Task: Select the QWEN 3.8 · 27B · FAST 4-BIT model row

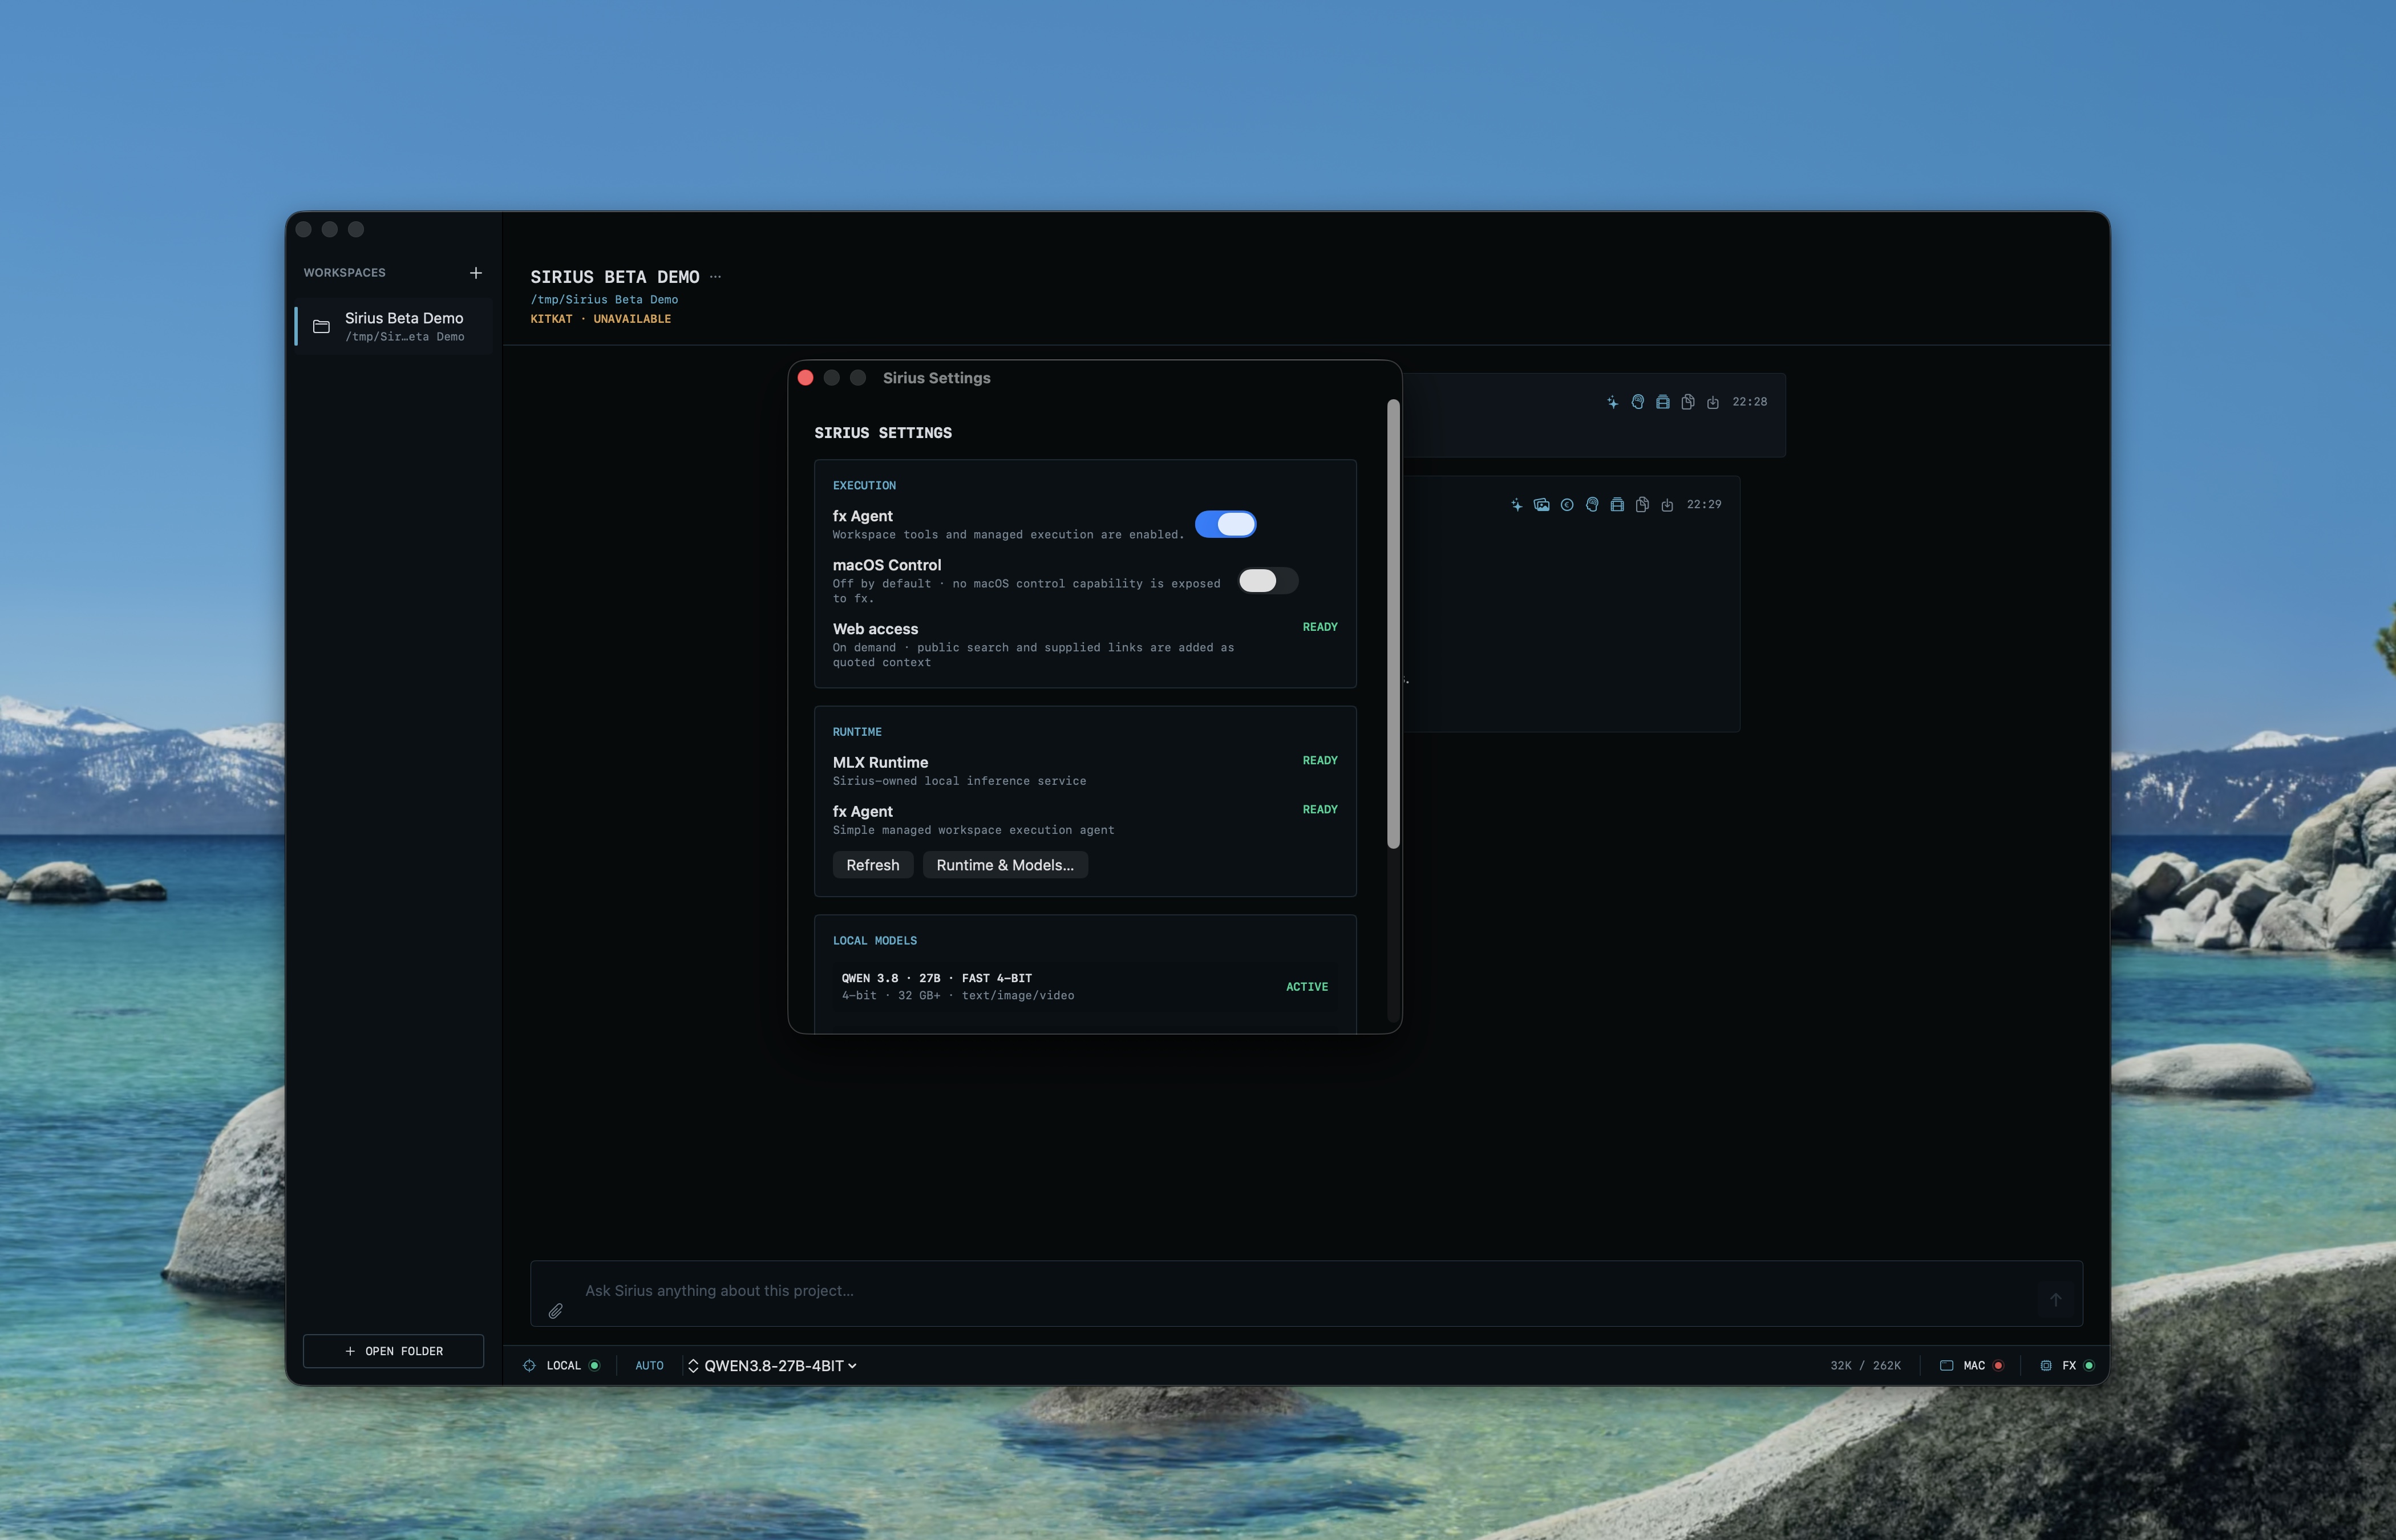Action: (1085, 987)
